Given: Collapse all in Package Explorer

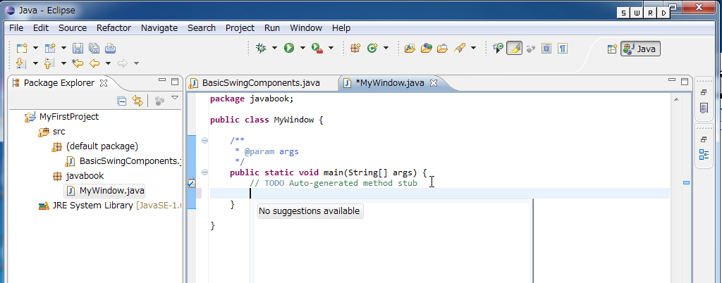Looking at the screenshot, I should click(x=122, y=101).
